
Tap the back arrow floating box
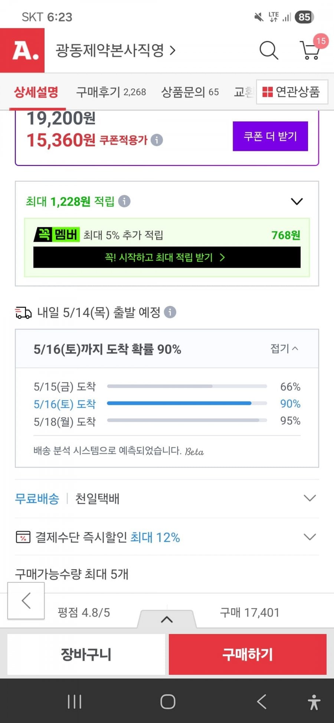[26, 601]
